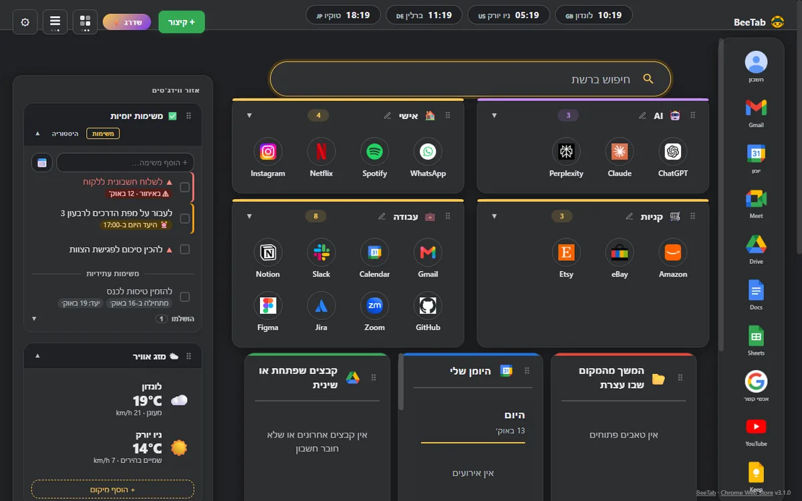Image resolution: width=802 pixels, height=501 pixels.
Task: Add a weather location with הוסף מיקום
Action: click(x=113, y=490)
